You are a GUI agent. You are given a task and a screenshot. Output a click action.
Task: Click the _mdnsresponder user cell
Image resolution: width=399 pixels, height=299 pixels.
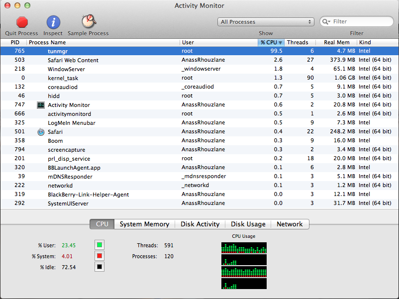203,176
